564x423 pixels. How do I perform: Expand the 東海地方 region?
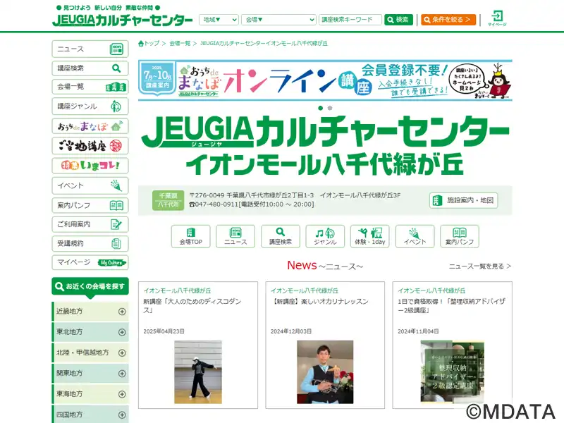(90, 394)
